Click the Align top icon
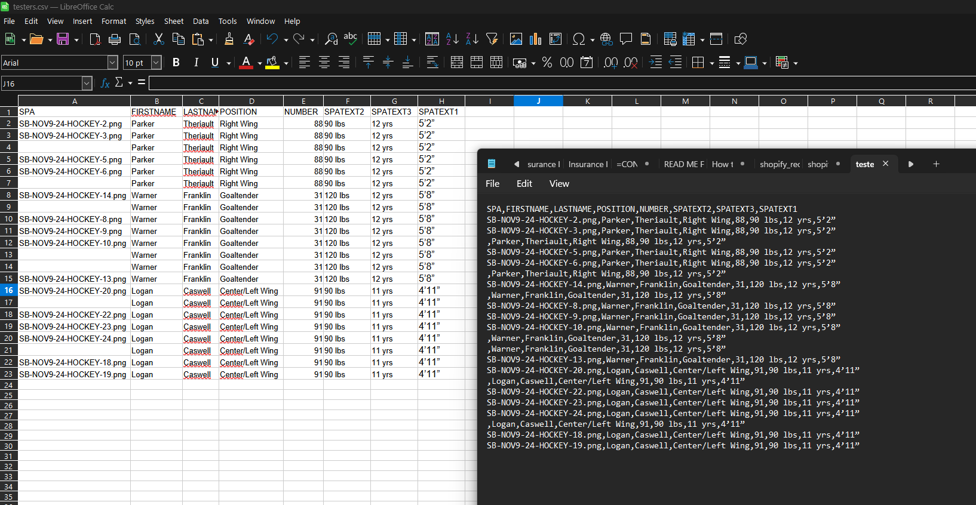Image resolution: width=976 pixels, height=505 pixels. [x=369, y=63]
